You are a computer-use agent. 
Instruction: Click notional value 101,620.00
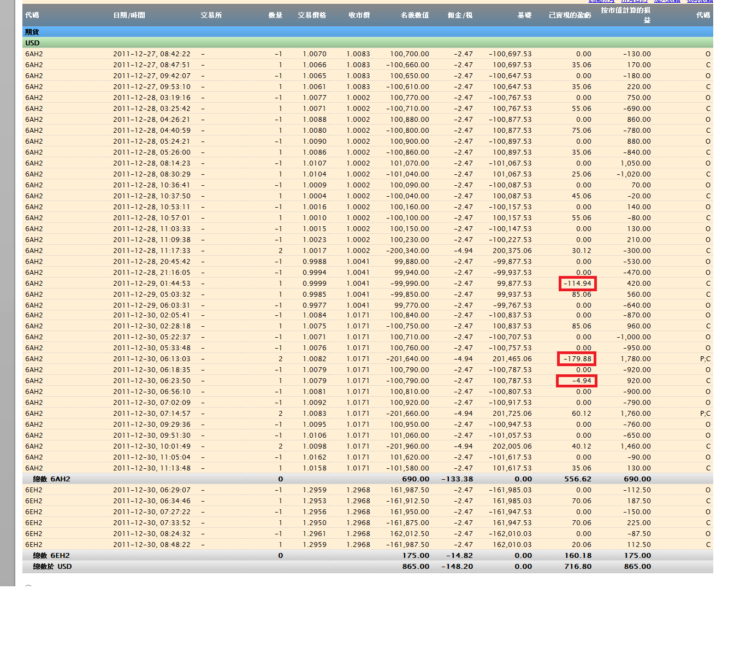point(410,457)
